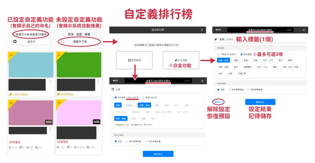Click the folder icon showing 59
Image resolution: width=315 pixels, height=163 pixels.
[37, 147]
